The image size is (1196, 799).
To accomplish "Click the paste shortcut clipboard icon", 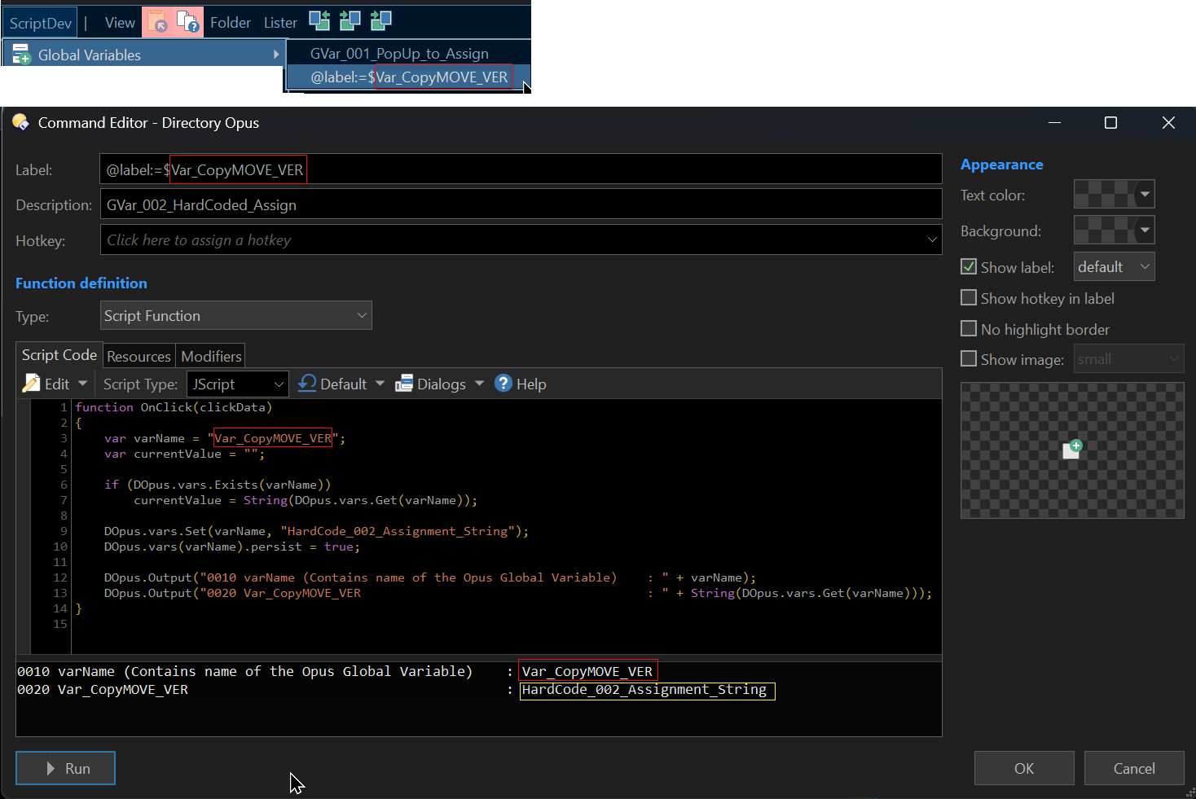I will pos(158,22).
